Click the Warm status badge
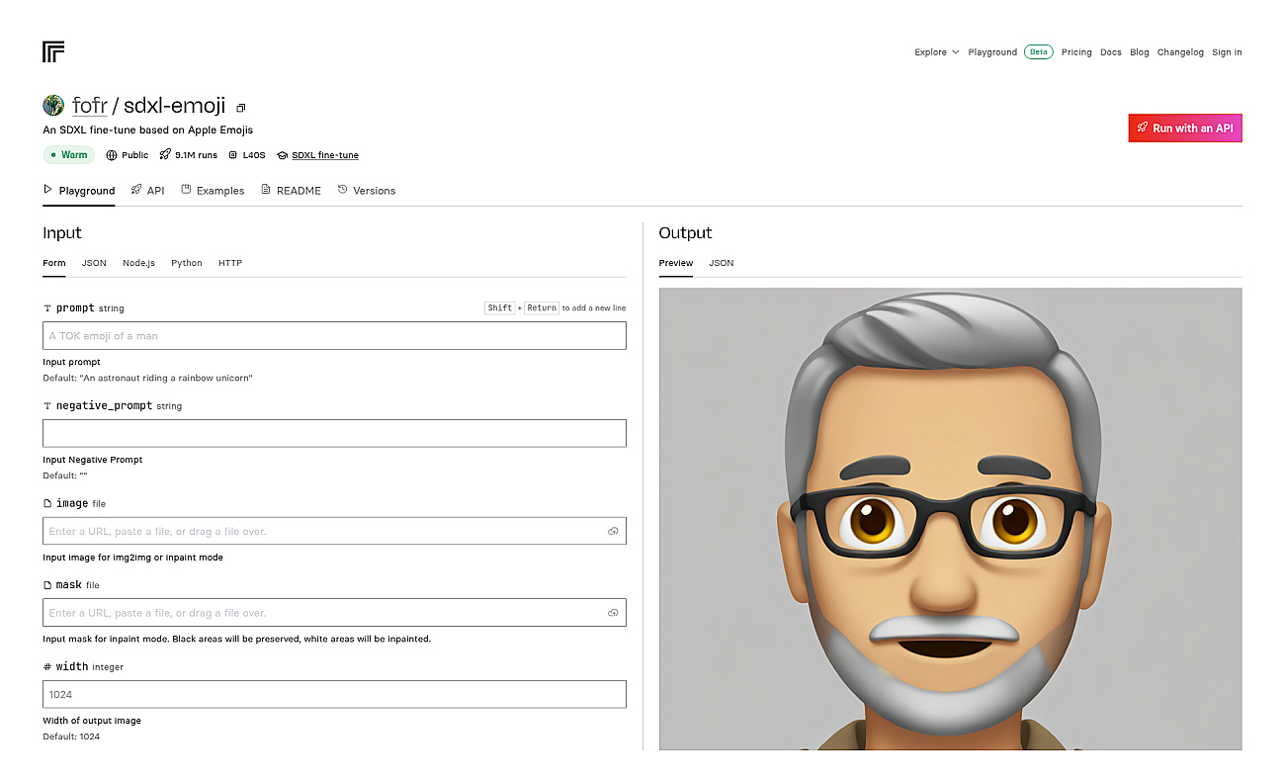The width and height of the screenshot is (1285, 779). (x=68, y=155)
